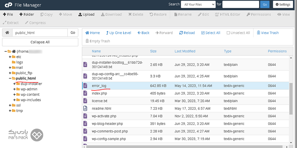Collapse the /home root tree node

(x=6, y=51)
